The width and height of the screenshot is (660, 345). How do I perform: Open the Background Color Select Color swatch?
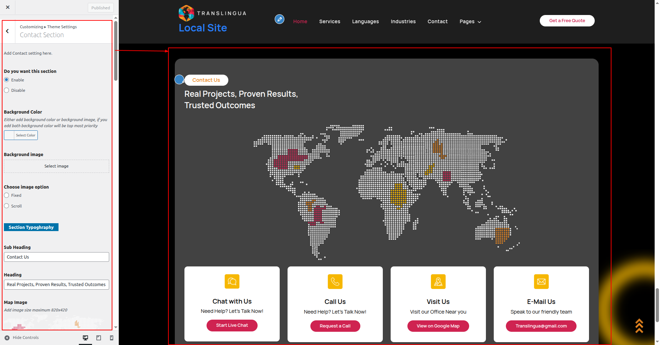tap(21, 135)
